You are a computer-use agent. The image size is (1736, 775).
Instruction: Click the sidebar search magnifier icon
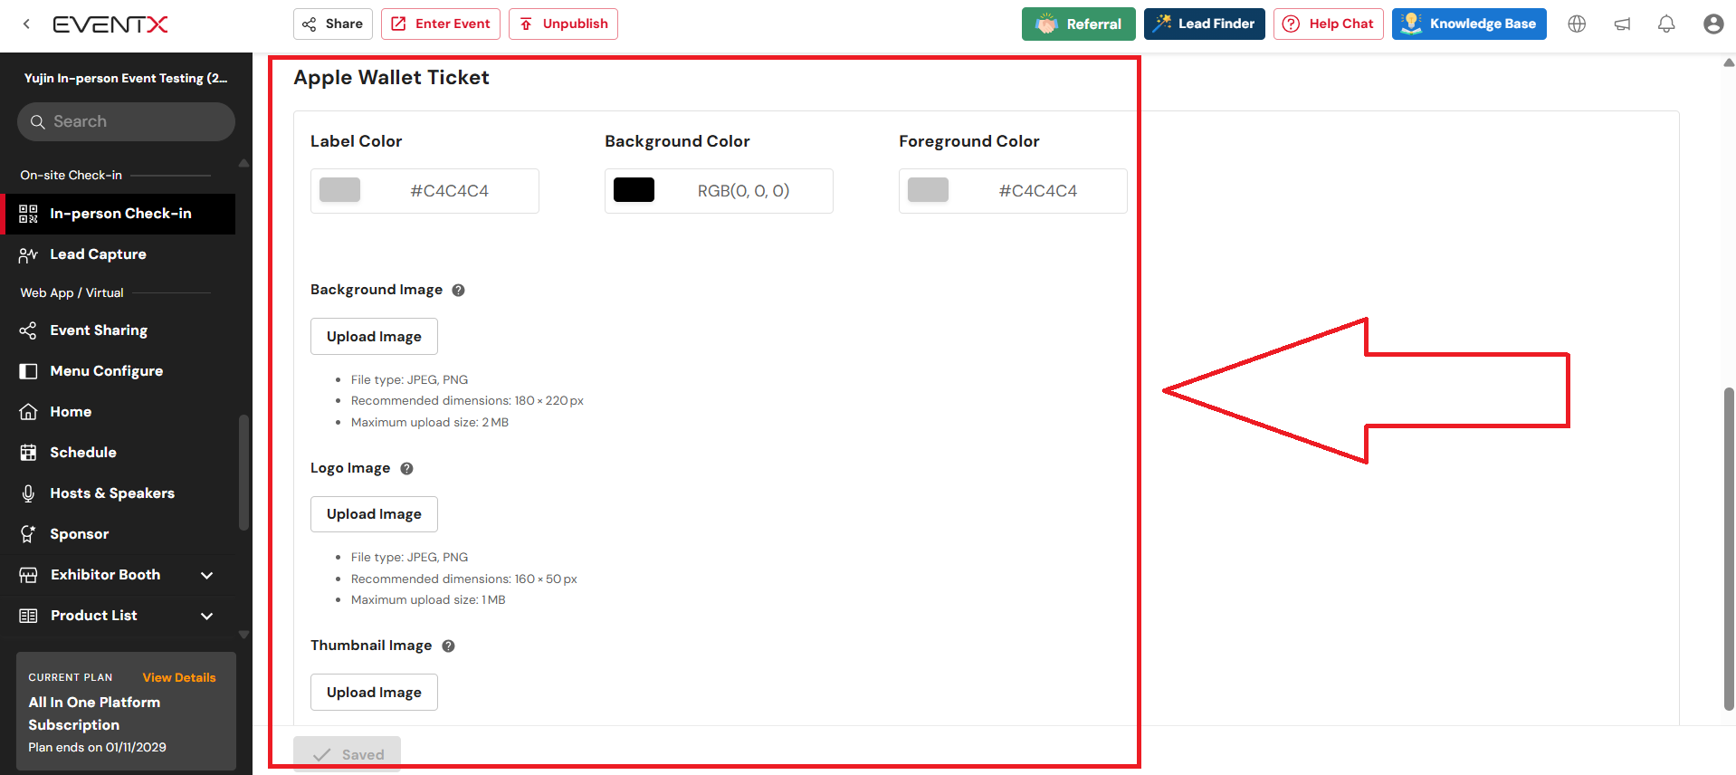(38, 122)
